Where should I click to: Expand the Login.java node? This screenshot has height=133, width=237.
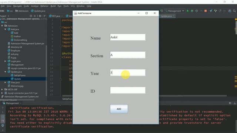5,61
